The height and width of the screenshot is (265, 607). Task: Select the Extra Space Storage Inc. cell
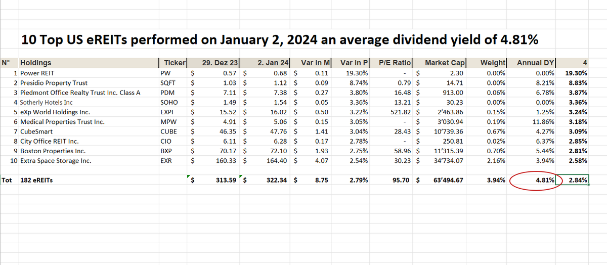point(89,161)
